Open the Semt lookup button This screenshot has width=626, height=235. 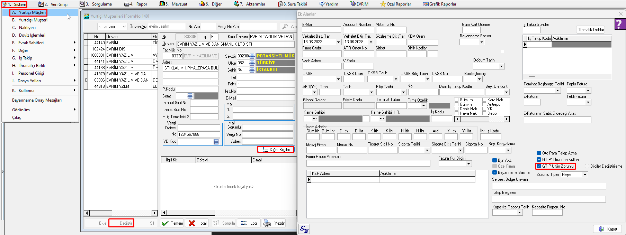click(190, 96)
